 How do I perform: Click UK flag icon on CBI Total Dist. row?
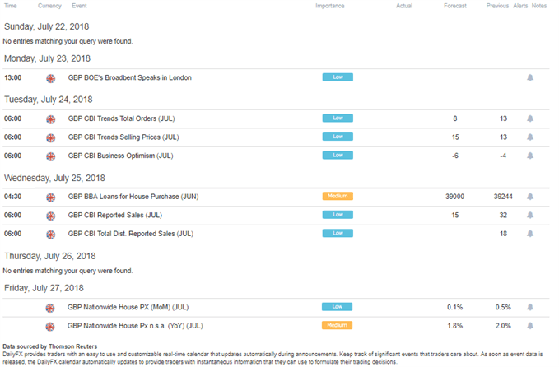click(x=50, y=235)
